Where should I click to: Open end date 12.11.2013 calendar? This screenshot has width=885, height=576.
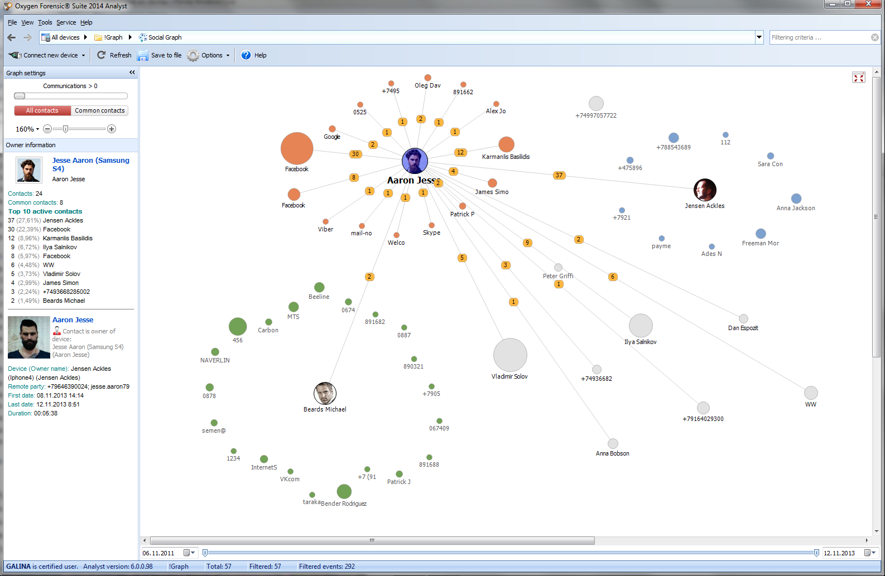[x=870, y=553]
